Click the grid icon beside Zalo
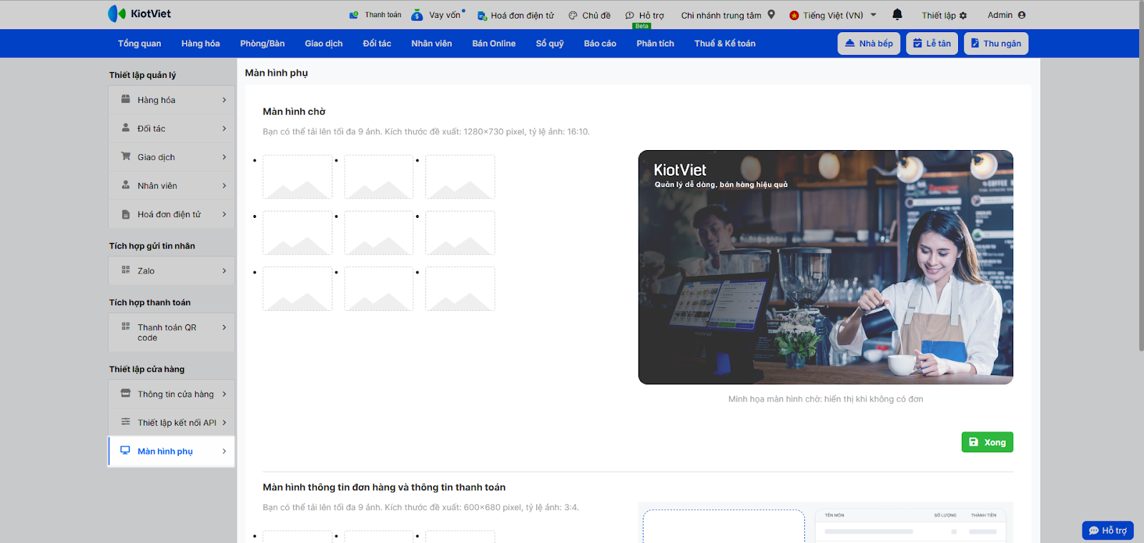 pyautogui.click(x=126, y=270)
